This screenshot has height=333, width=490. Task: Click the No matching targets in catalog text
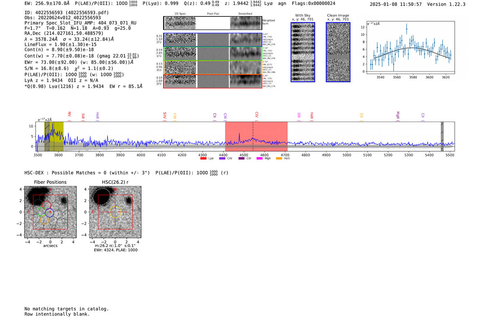coord(66,309)
